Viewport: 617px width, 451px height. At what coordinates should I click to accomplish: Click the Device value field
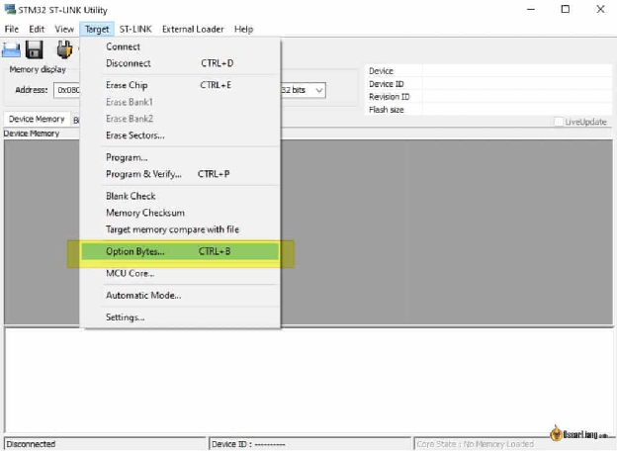(517, 71)
